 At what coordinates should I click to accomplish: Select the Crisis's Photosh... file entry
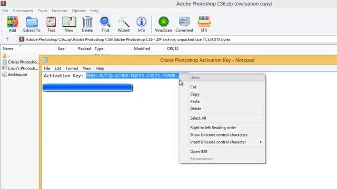click(x=20, y=68)
